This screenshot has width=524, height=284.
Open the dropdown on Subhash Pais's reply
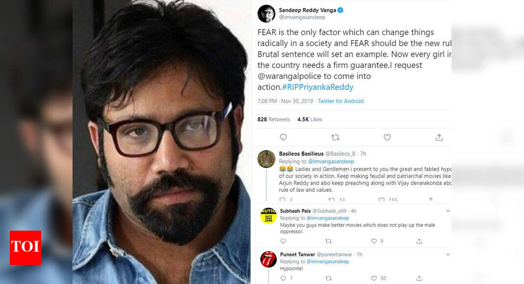pos(448,211)
